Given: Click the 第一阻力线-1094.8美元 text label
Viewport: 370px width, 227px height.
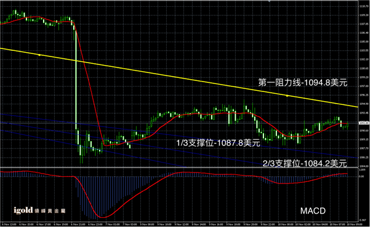Looking at the screenshot, I should click(x=303, y=83).
